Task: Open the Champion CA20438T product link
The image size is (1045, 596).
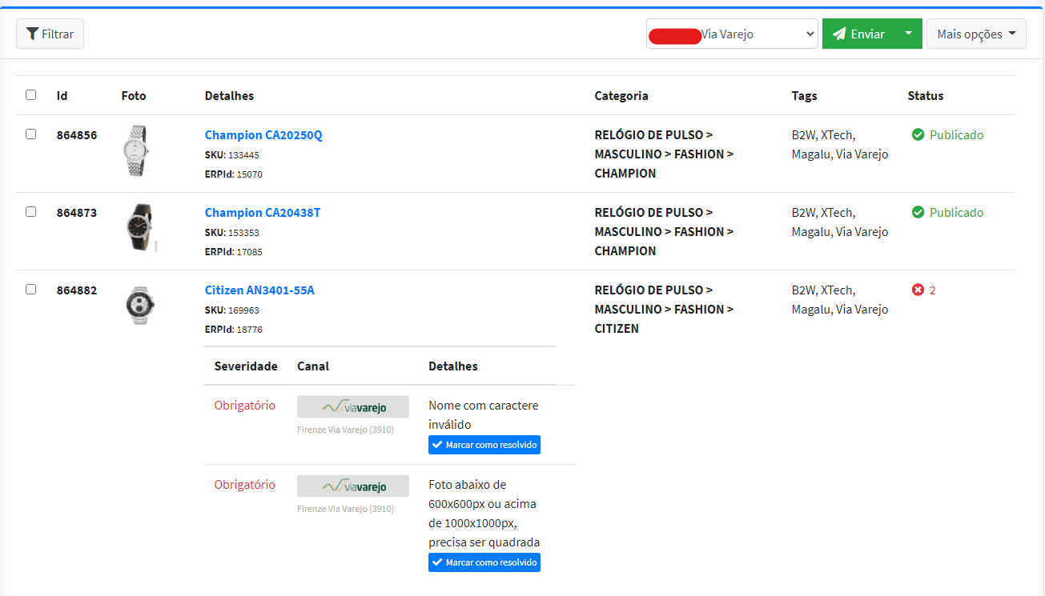Action: pos(263,212)
